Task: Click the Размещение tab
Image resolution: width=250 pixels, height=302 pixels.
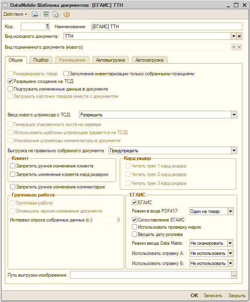Action: click(x=72, y=60)
